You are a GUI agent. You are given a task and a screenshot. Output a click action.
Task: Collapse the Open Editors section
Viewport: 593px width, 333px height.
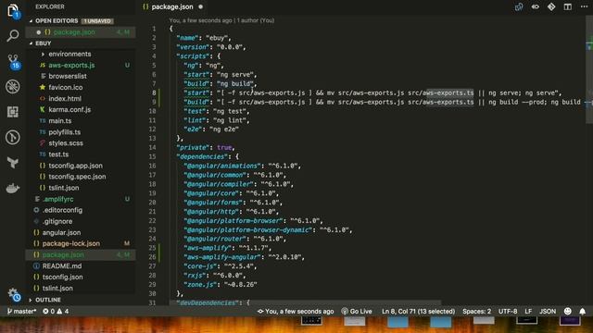tap(57, 20)
